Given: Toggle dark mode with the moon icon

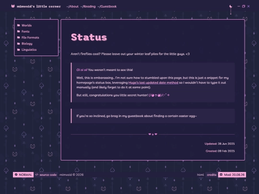Looking at the screenshot, I should (231, 6).
